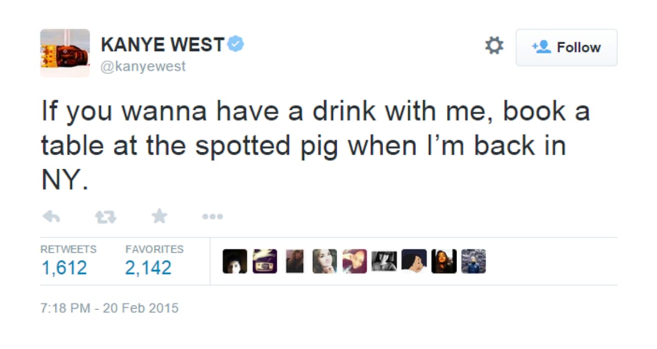The height and width of the screenshot is (349, 657).
Task: Click the KANYE WEST display name
Action: point(163,45)
